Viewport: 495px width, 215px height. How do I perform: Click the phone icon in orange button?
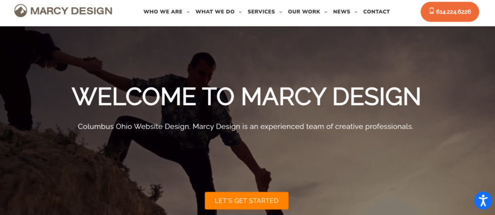(432, 12)
